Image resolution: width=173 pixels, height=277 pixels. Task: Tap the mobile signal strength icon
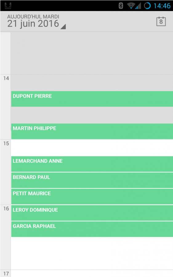tap(138, 6)
